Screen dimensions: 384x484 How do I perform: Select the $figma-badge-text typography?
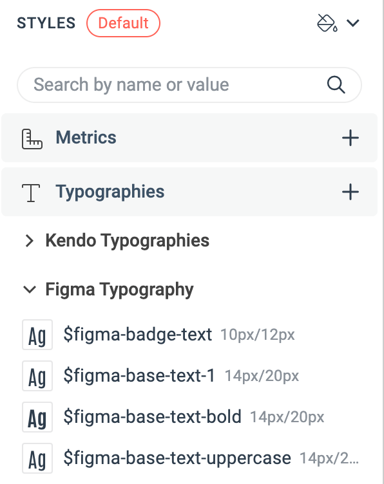click(x=138, y=335)
